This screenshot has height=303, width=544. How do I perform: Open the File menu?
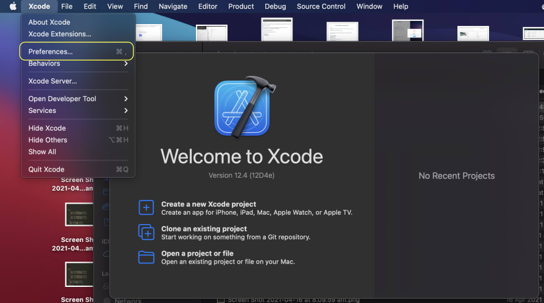coord(67,6)
